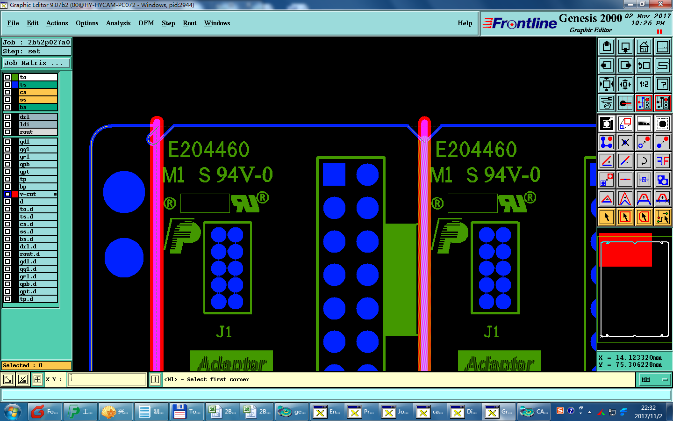Open the 'ge...' Genesis taskbar item
The width and height of the screenshot is (673, 421).
click(x=292, y=412)
